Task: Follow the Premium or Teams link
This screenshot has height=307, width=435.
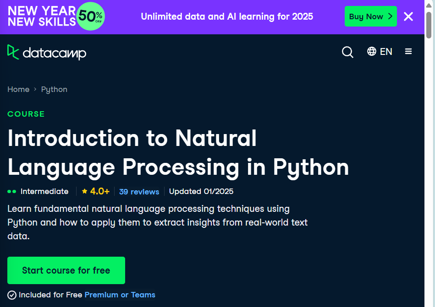Action: pyautogui.click(x=120, y=295)
